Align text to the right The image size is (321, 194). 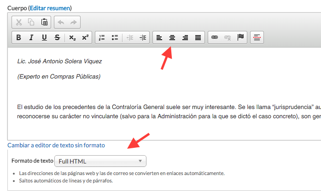coord(185,38)
